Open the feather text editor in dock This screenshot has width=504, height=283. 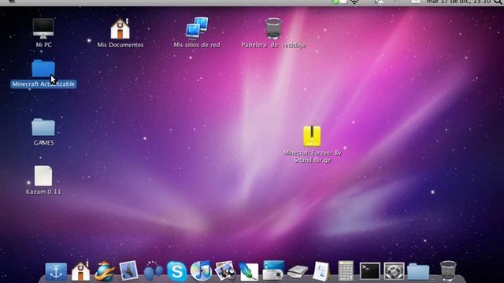click(x=249, y=271)
